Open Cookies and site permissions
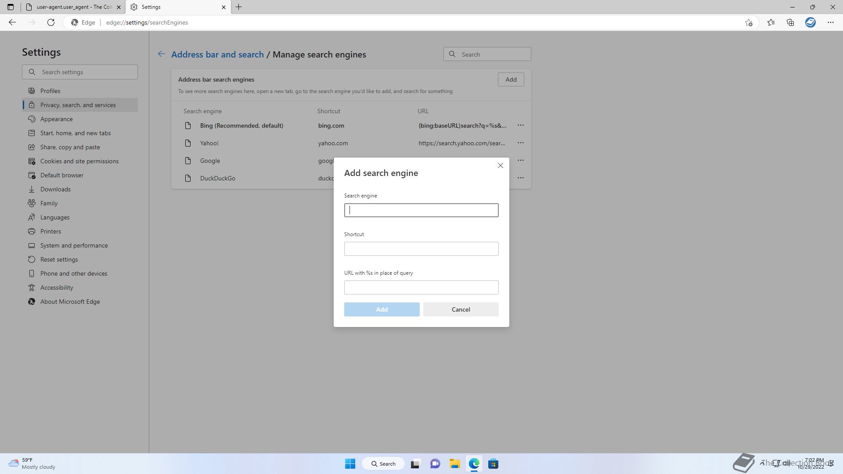The height and width of the screenshot is (474, 843). [80, 161]
